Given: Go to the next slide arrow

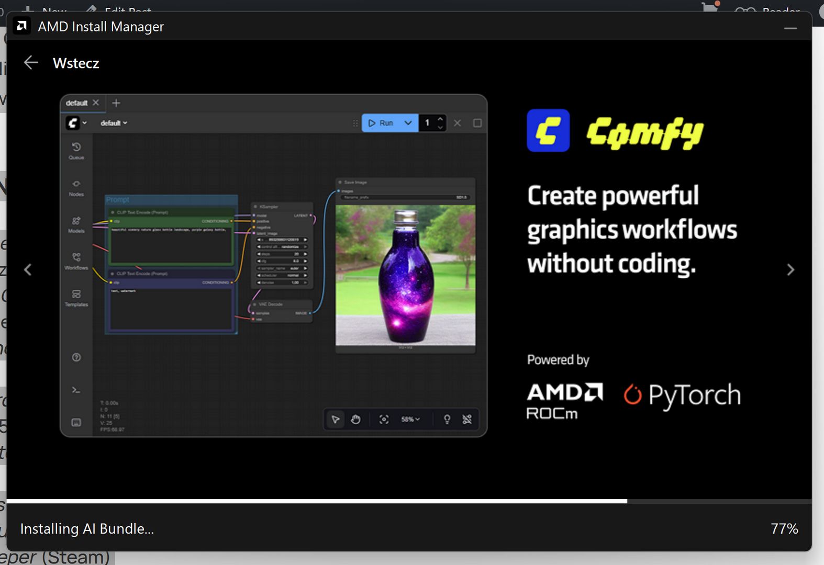Looking at the screenshot, I should click(x=790, y=270).
